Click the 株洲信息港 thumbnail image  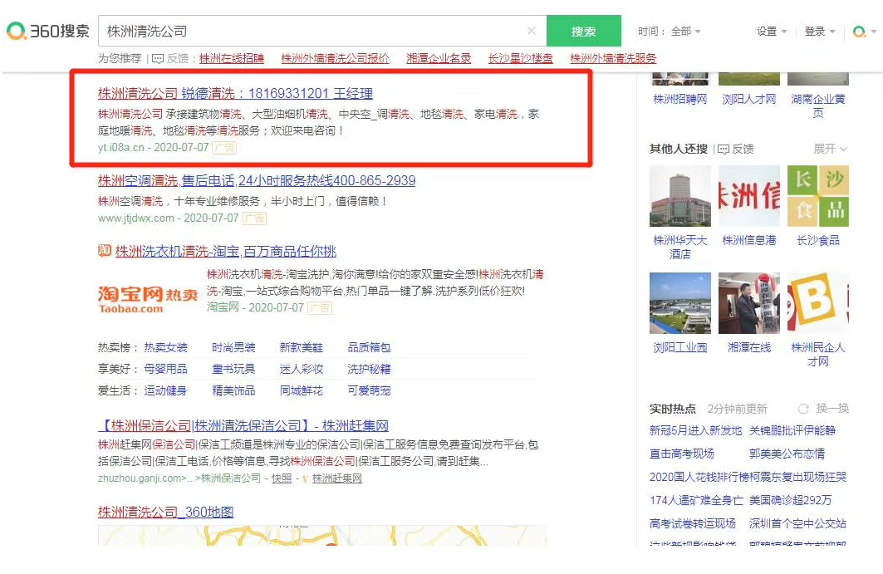749,196
